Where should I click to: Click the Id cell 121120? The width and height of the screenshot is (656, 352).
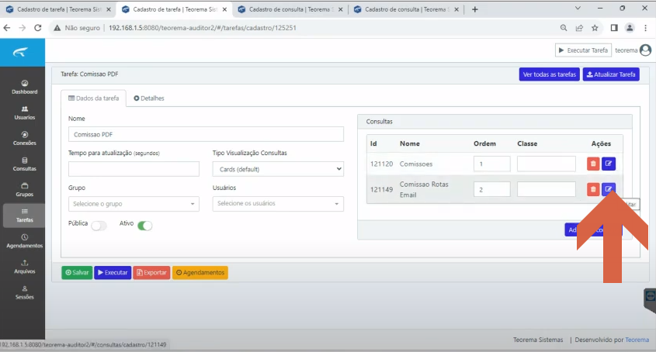point(381,164)
